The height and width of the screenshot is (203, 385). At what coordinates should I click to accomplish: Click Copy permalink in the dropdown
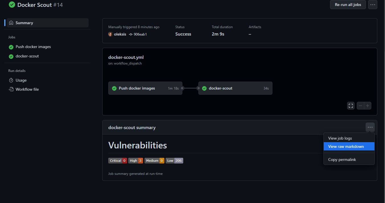click(x=342, y=159)
